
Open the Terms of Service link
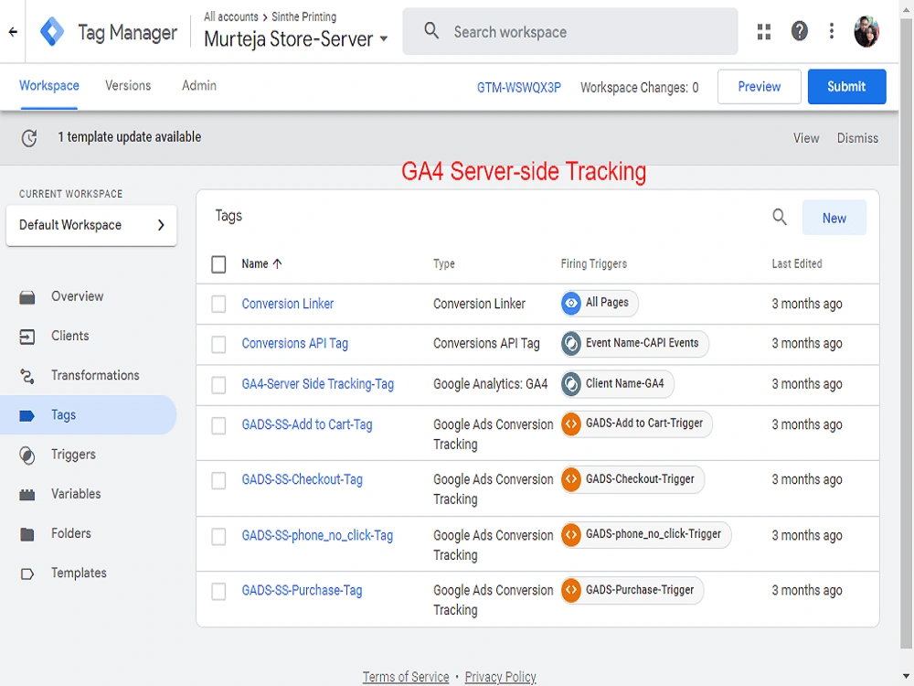point(406,677)
